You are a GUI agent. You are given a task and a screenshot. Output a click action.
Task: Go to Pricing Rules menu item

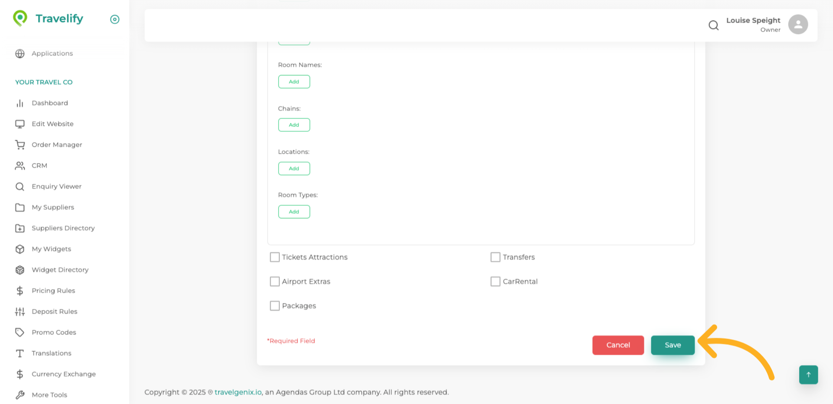(x=53, y=291)
